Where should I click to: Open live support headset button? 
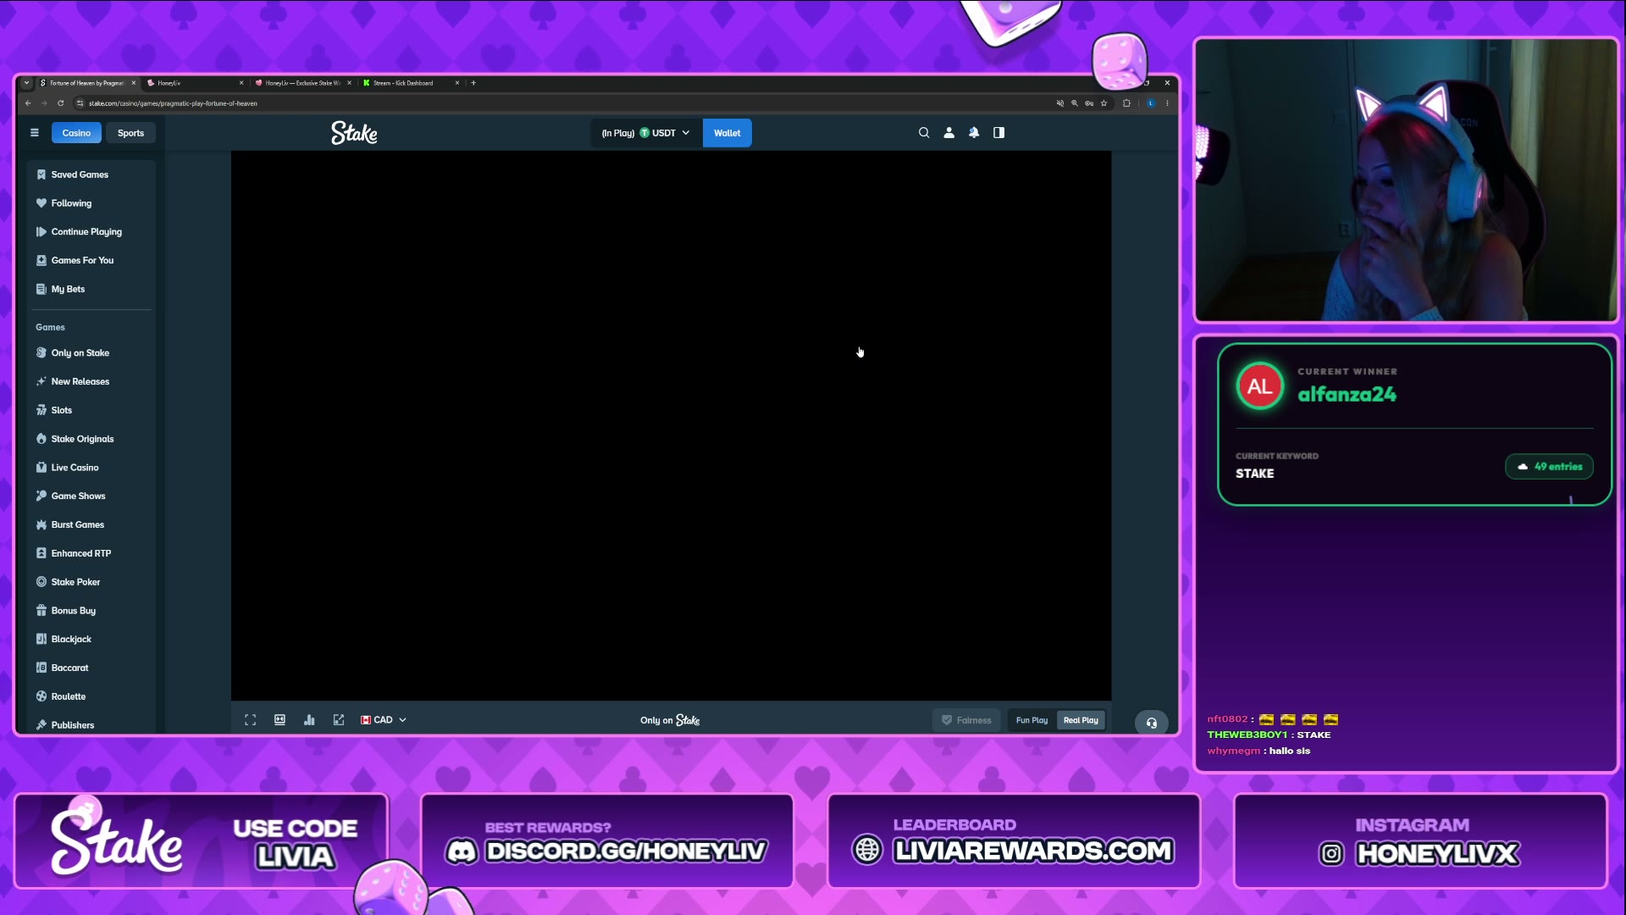click(1152, 723)
